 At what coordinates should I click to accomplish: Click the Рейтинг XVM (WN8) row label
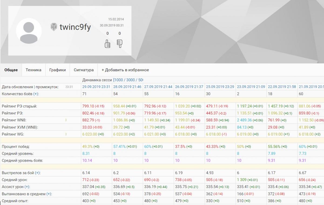tap(20, 127)
